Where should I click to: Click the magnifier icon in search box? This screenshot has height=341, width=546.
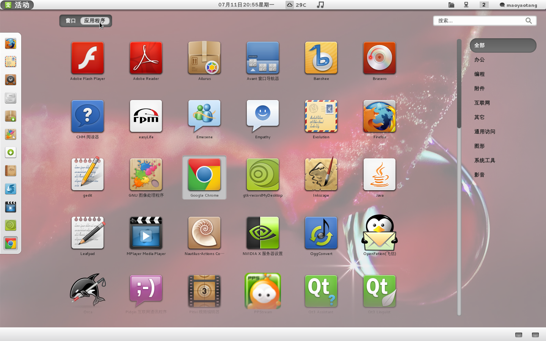click(529, 21)
